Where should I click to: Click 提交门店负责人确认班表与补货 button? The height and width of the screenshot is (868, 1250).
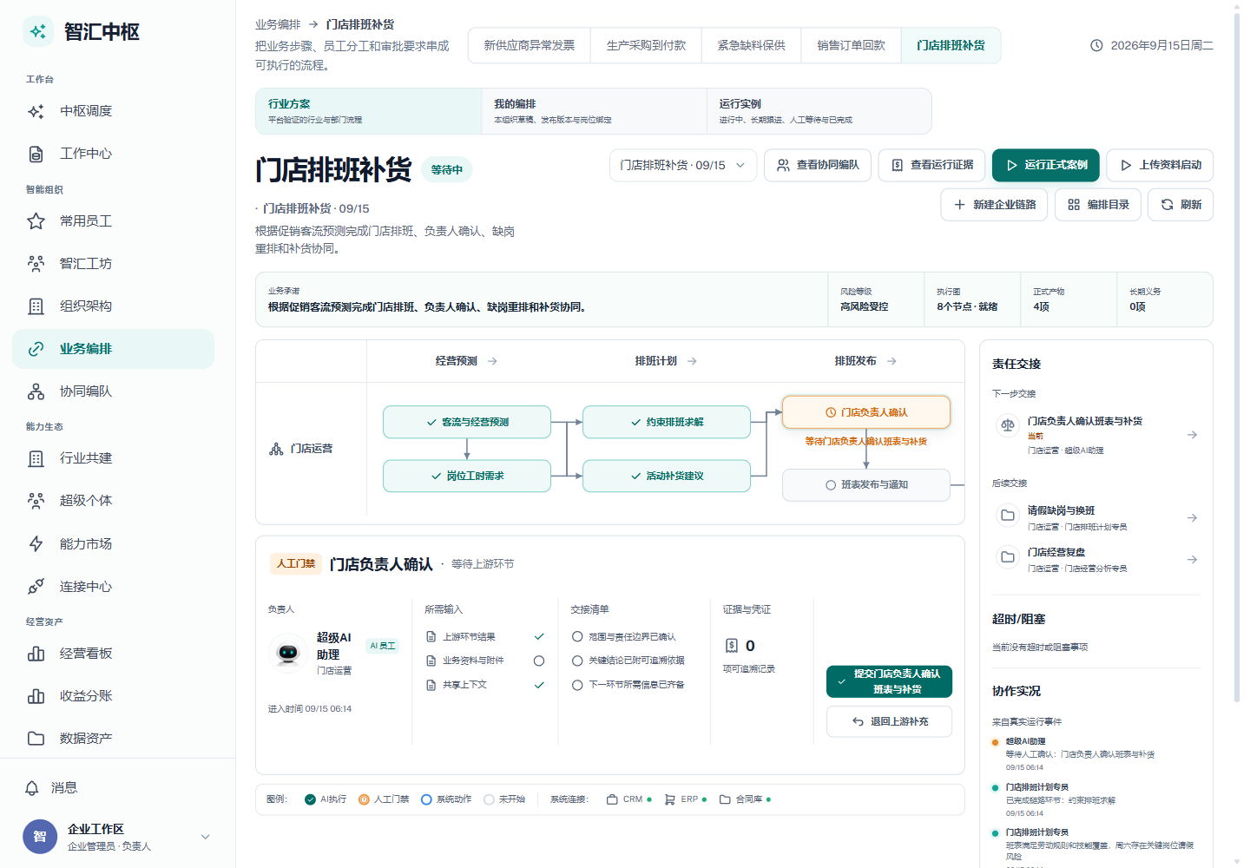[x=889, y=681]
